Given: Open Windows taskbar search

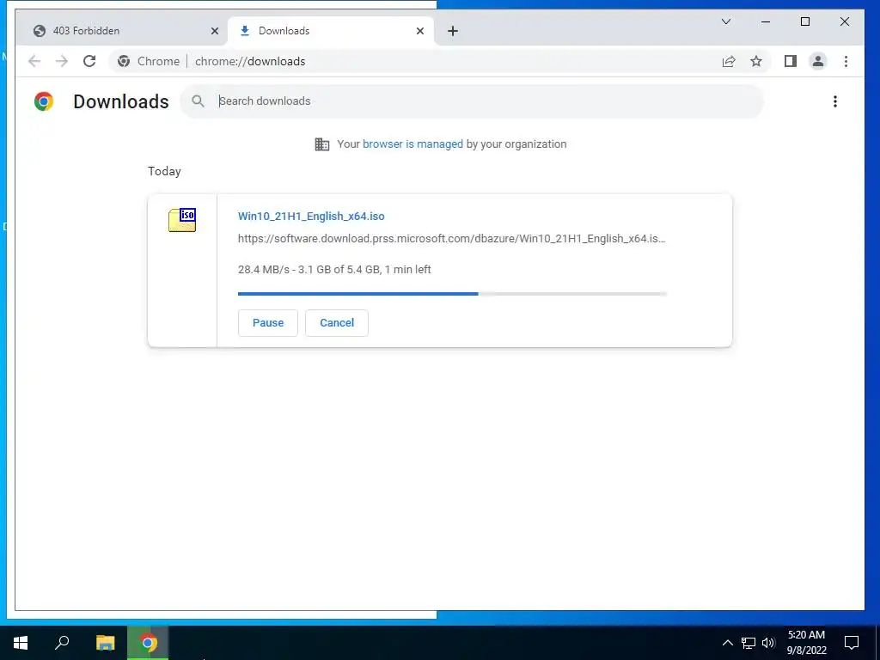Looking at the screenshot, I should [x=62, y=643].
